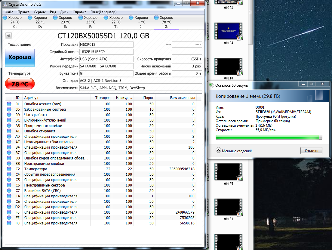The height and width of the screenshot is (250, 332).
Task: Open video thumbnail 00125 in folder window
Action: click(x=229, y=172)
